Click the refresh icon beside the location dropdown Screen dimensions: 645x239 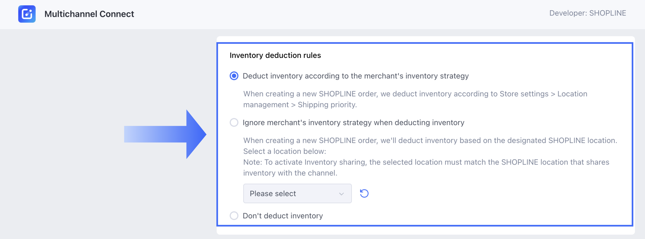pos(364,193)
